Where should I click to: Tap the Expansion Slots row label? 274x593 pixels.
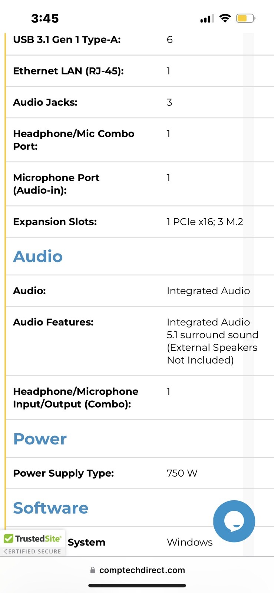coord(55,222)
